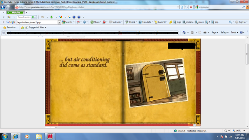
Task: Click the red video progress bar
Action: (x=120, y=125)
